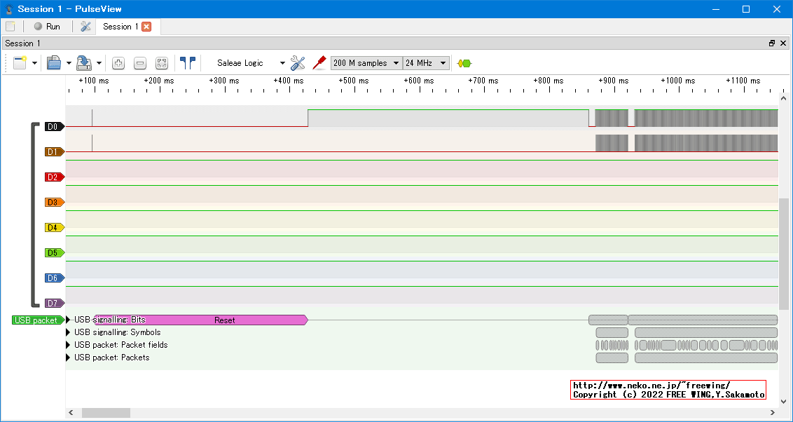This screenshot has height=422, width=793.
Task: Click the Run capture button
Action: pos(47,27)
